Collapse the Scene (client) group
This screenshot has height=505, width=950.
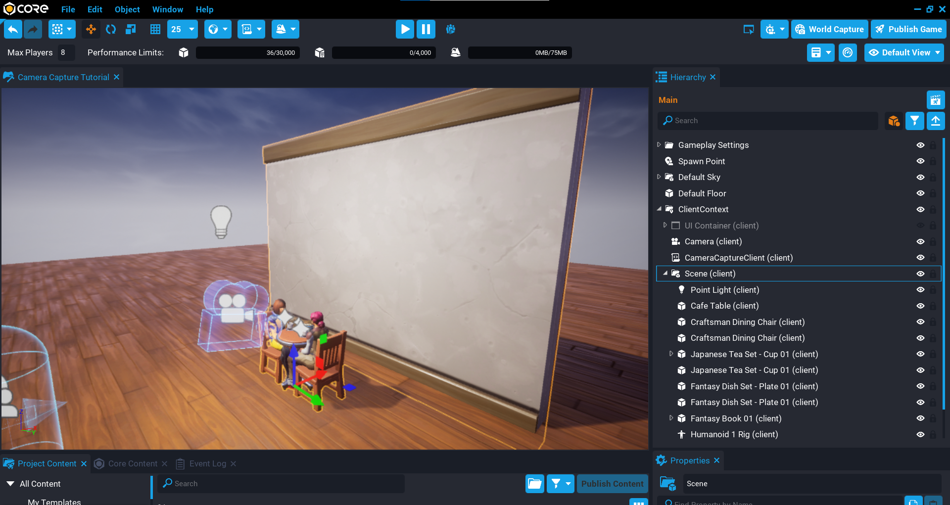(665, 274)
